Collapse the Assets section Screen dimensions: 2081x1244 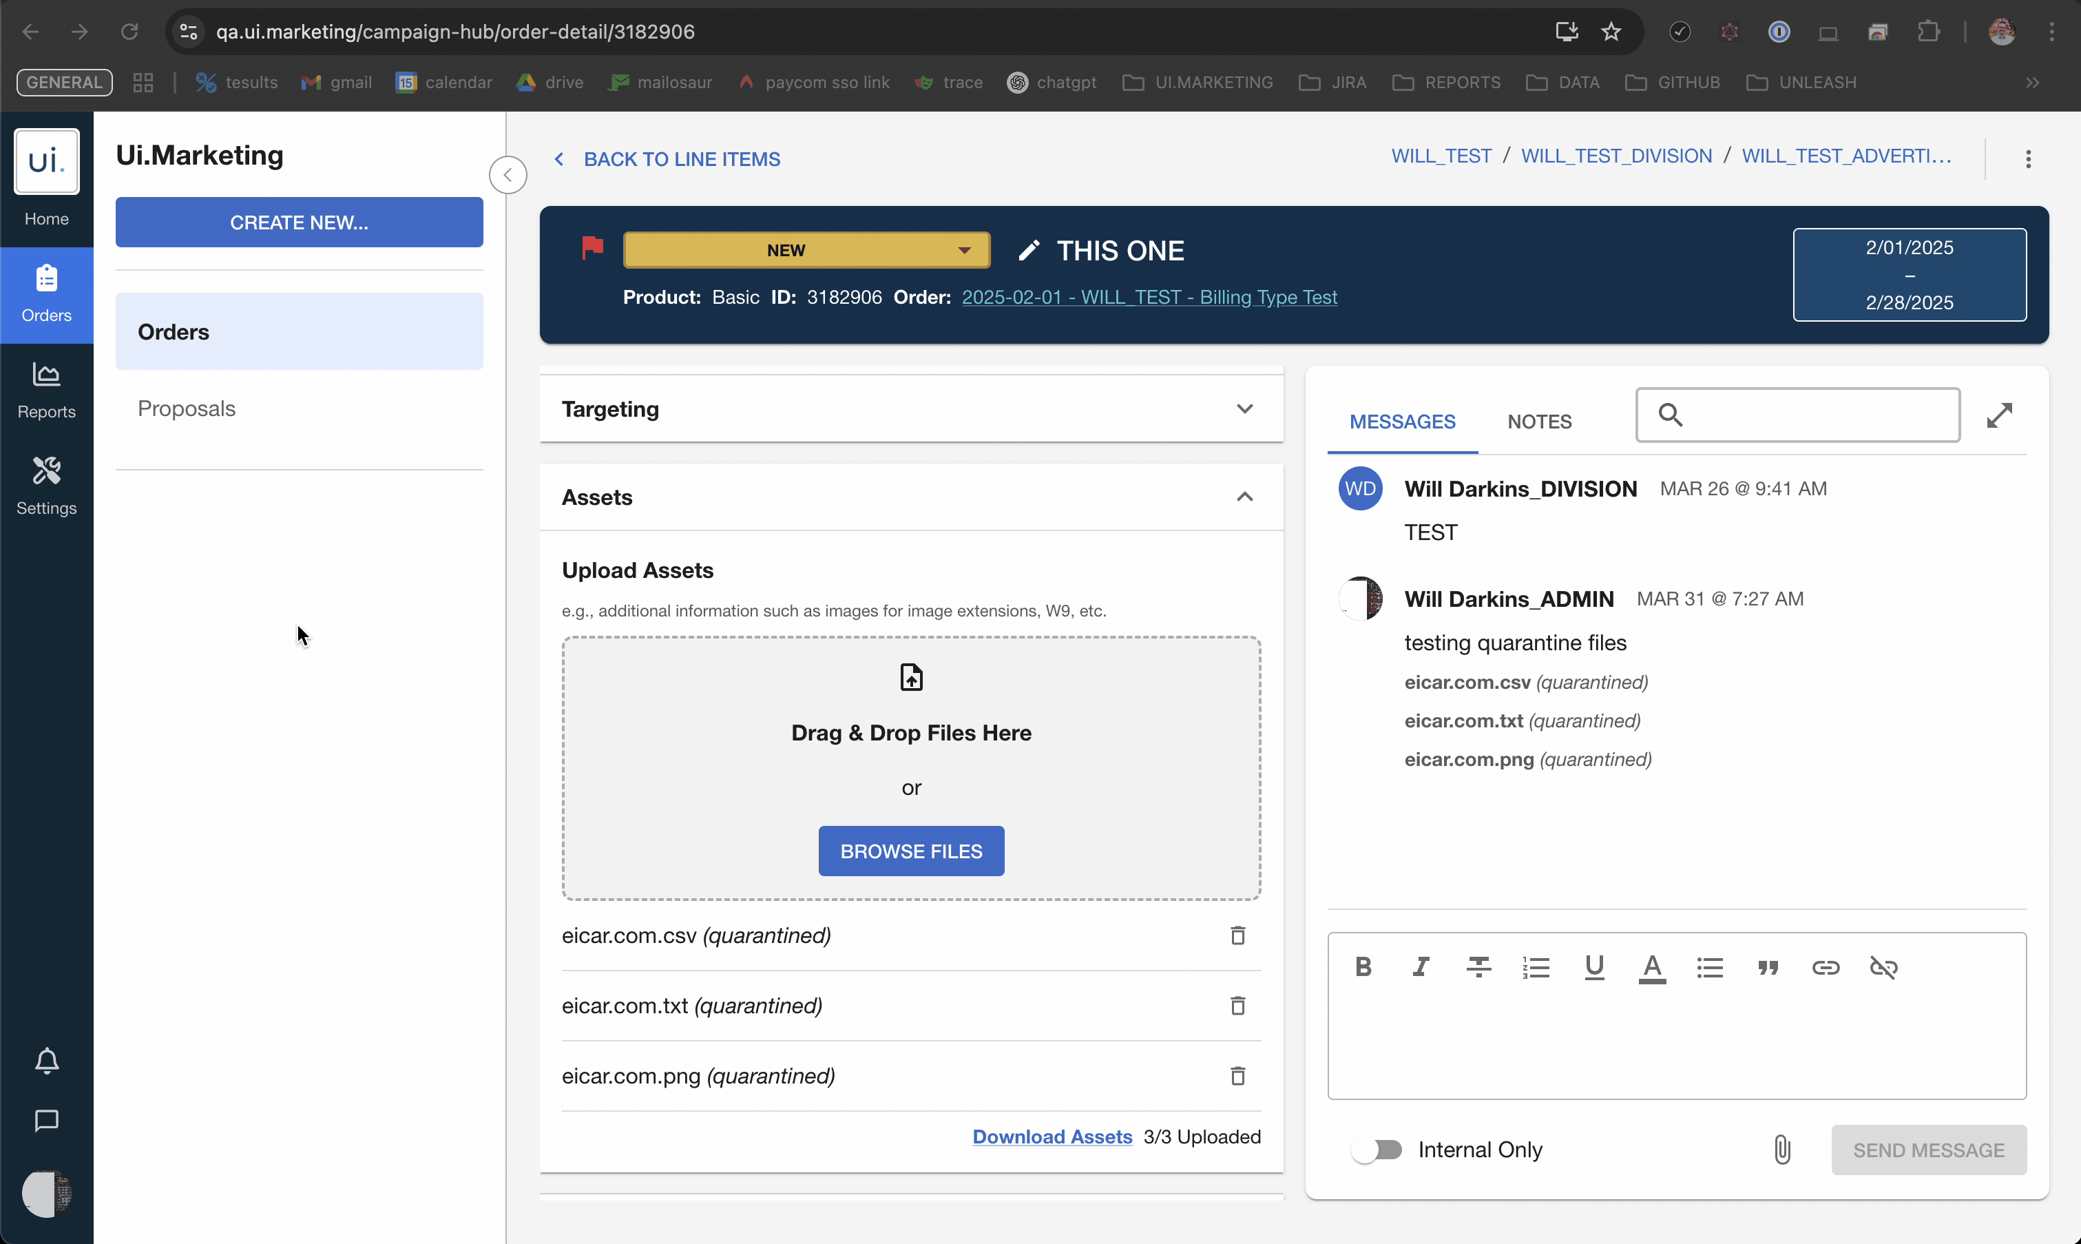(1245, 497)
